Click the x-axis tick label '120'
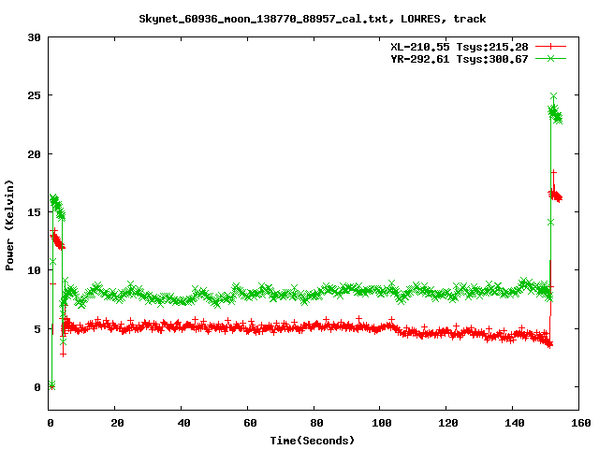The width and height of the screenshot is (599, 449). [x=448, y=423]
